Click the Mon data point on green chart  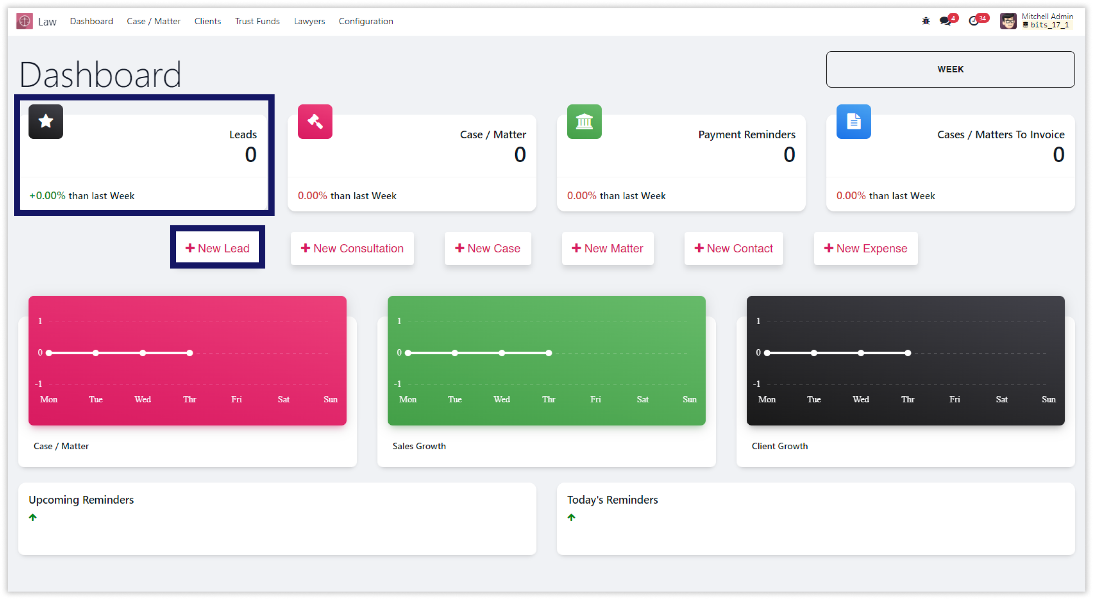pos(408,353)
